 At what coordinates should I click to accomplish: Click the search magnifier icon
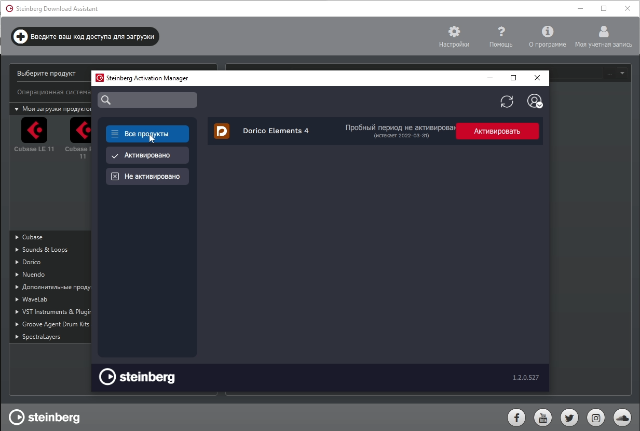[x=106, y=100]
